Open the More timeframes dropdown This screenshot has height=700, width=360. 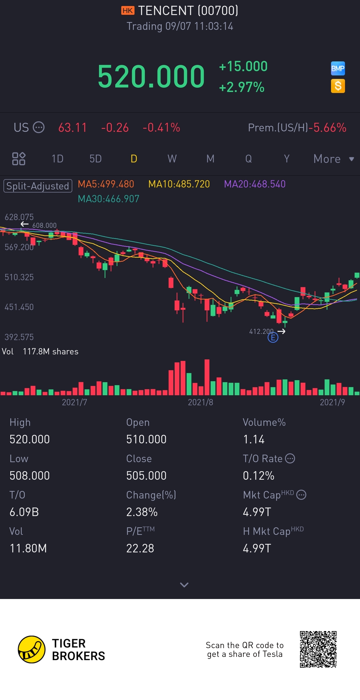[334, 159]
